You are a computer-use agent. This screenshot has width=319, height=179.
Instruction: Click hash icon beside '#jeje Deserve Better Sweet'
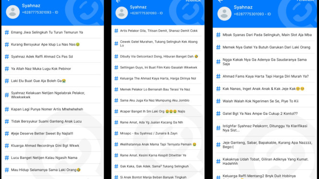[x=7, y=134]
